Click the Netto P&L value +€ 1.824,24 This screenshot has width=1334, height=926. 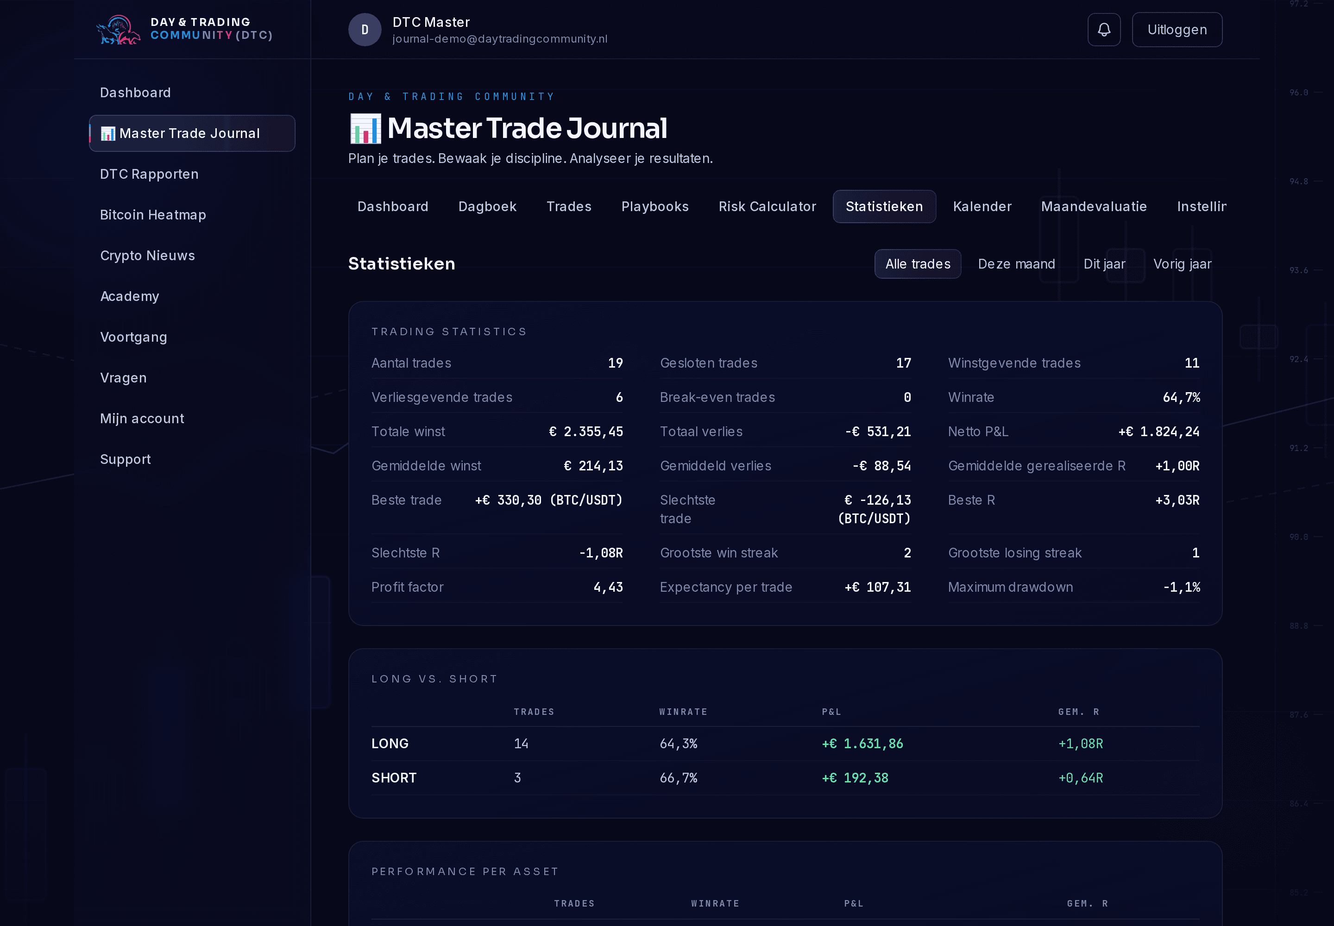pos(1159,432)
